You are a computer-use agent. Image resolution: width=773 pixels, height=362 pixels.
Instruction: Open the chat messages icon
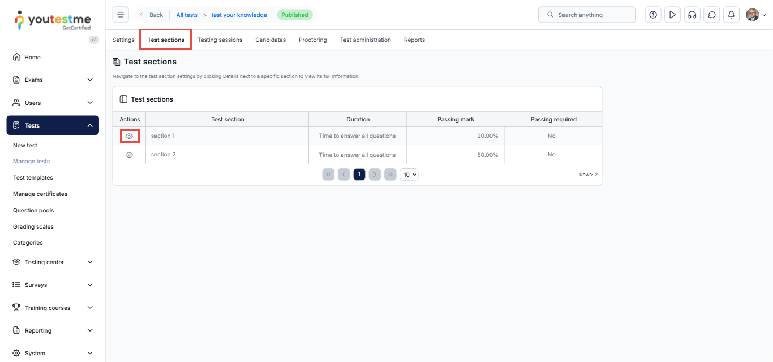pyautogui.click(x=712, y=15)
